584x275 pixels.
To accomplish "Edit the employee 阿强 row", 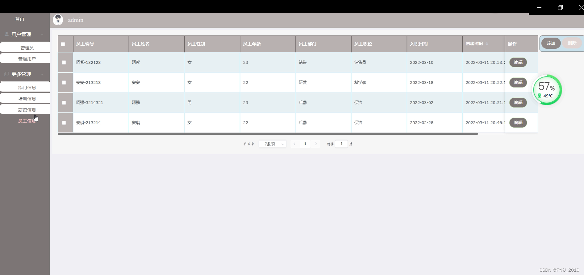I will pos(518,102).
